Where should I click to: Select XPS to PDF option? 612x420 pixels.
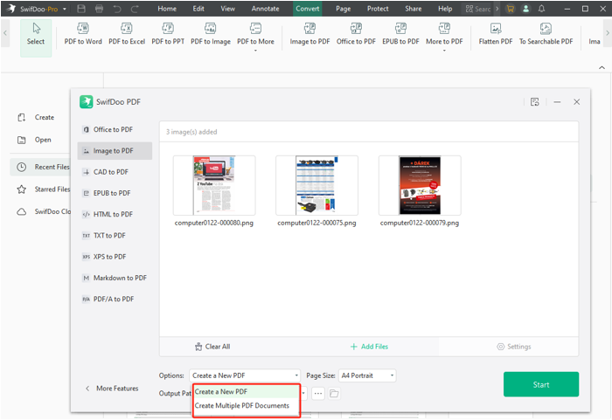click(x=115, y=257)
